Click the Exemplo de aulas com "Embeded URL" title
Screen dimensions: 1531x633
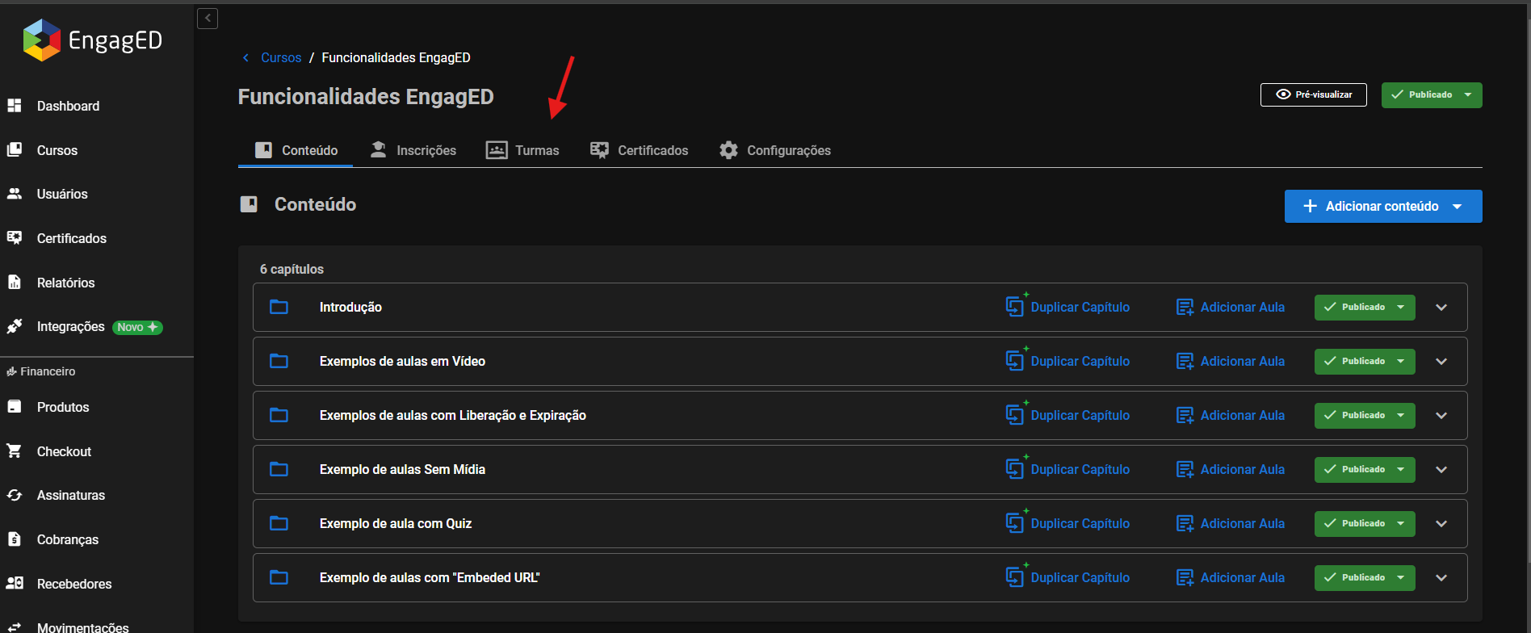[x=430, y=577]
